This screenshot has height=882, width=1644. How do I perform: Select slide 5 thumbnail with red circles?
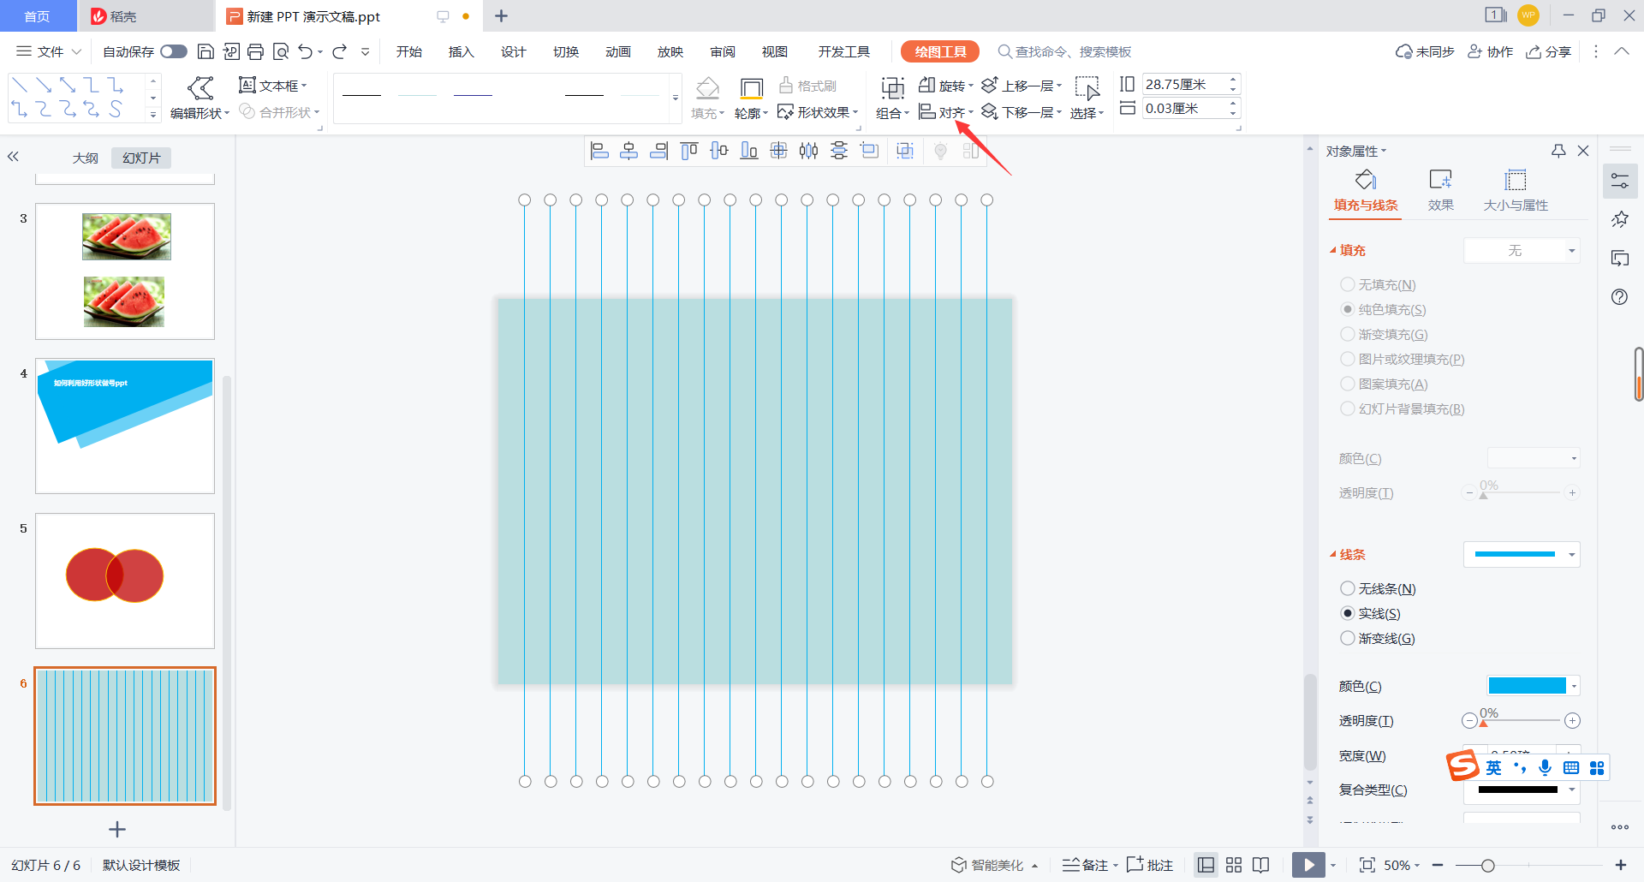point(125,581)
